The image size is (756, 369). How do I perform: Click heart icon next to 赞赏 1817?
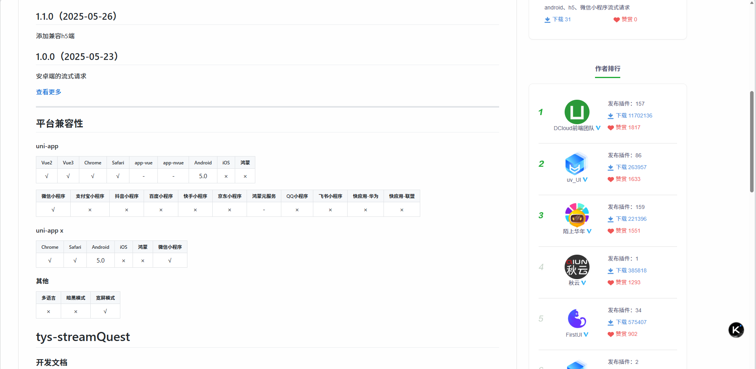(610, 128)
